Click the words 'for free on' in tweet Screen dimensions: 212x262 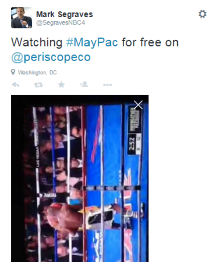[150, 42]
